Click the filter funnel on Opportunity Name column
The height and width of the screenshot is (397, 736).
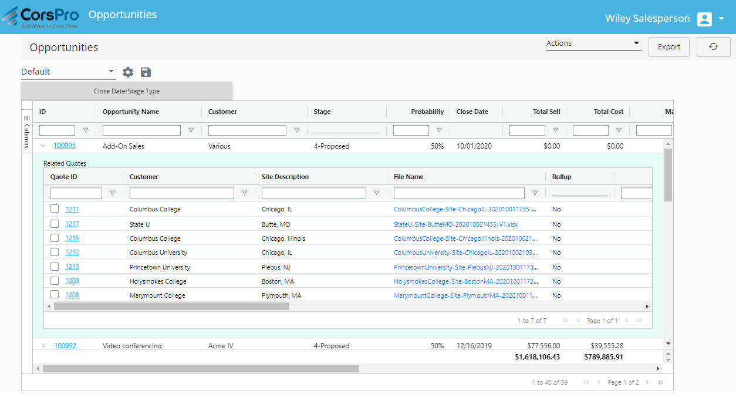click(x=191, y=130)
